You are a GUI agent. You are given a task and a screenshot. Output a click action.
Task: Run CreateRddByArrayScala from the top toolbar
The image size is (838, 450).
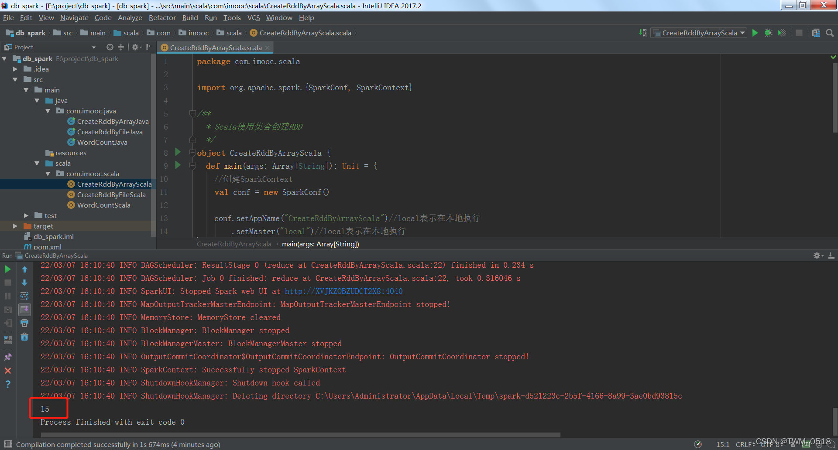(x=755, y=33)
